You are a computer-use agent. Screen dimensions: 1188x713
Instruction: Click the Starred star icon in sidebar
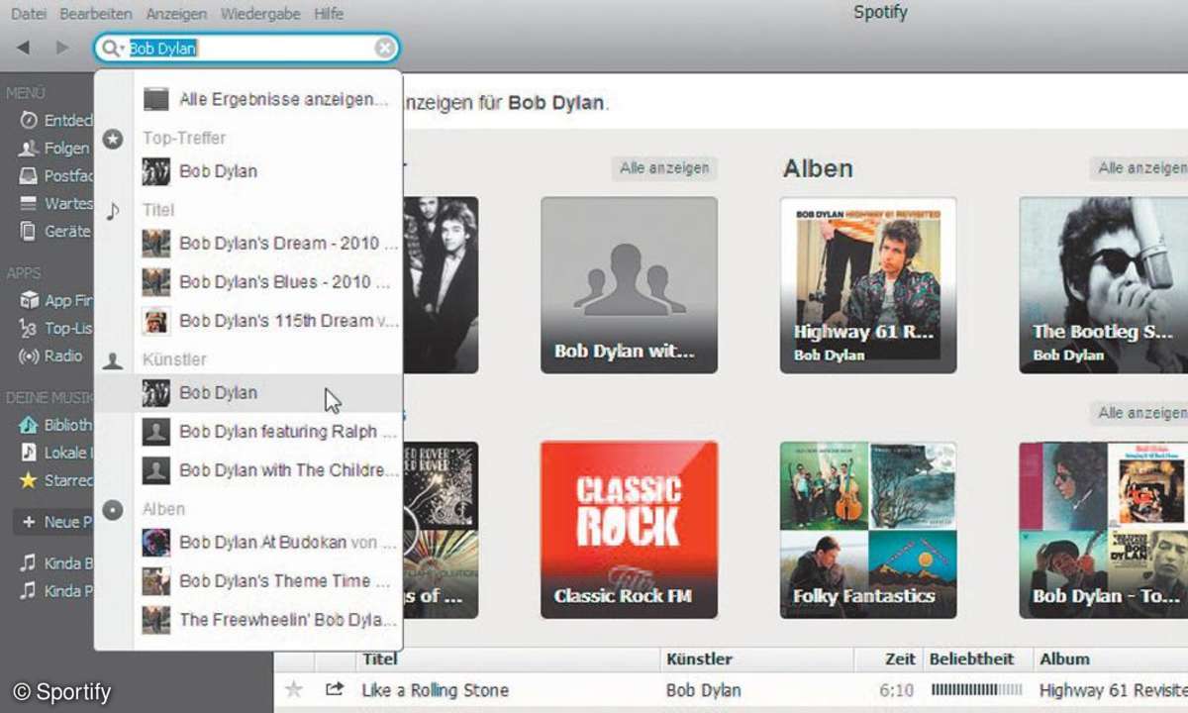(x=29, y=480)
